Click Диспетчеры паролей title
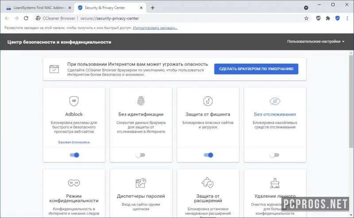Image resolution: width=354 pixels, height=218 pixels. [x=141, y=196]
